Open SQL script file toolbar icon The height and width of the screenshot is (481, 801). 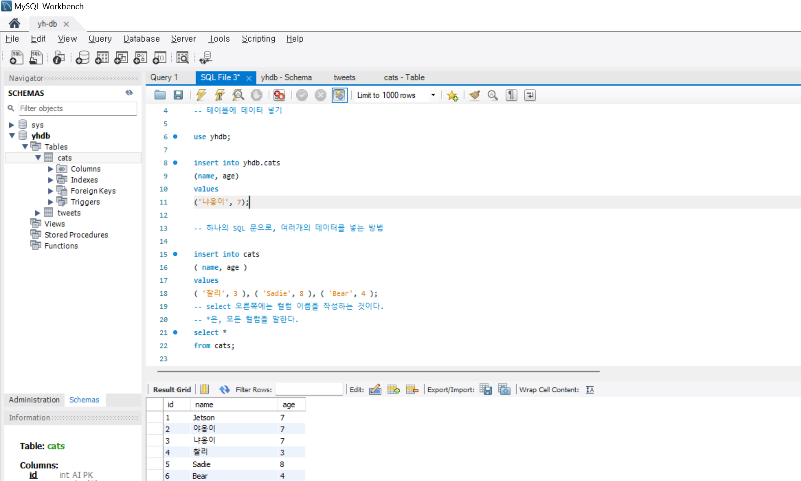36,58
